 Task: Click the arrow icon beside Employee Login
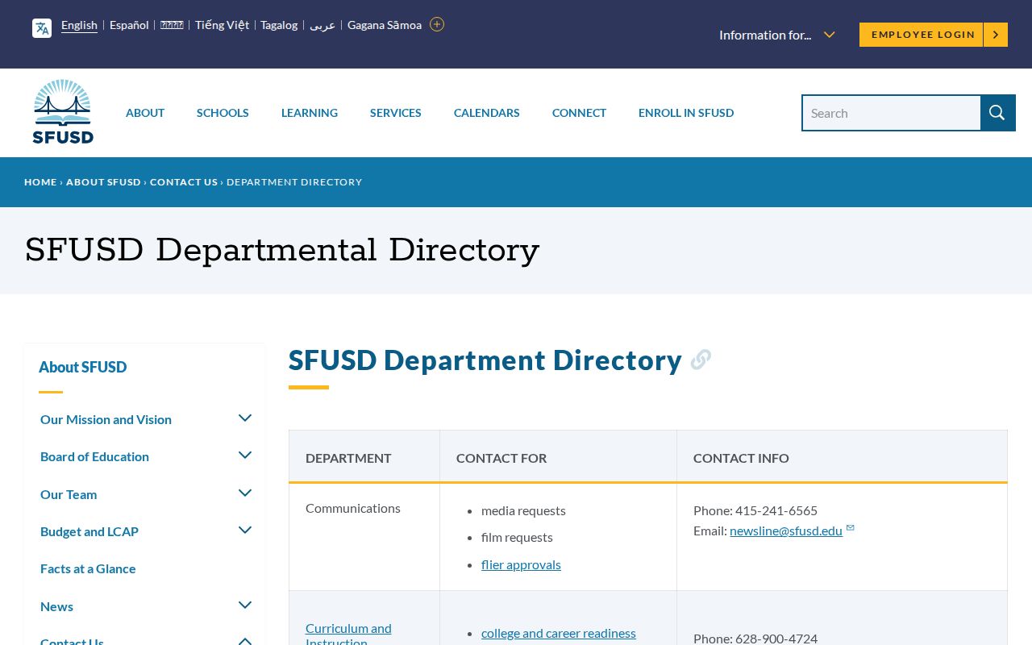tap(996, 35)
